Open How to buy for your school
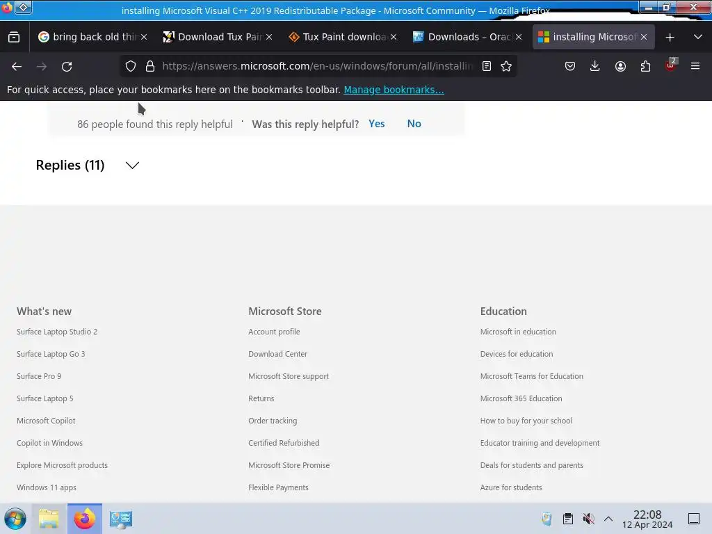 coord(526,421)
